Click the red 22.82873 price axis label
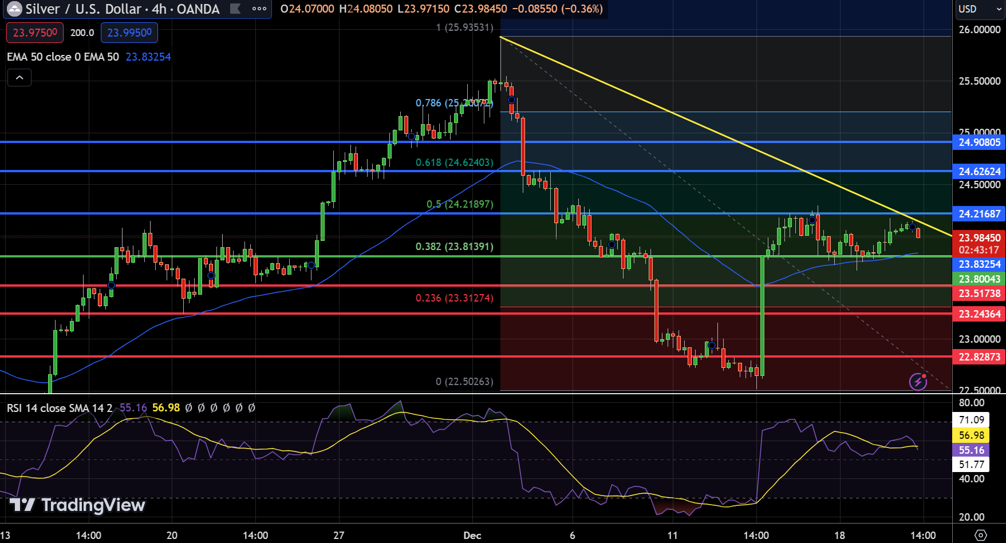Screen dimensions: 1006x543 979,357
